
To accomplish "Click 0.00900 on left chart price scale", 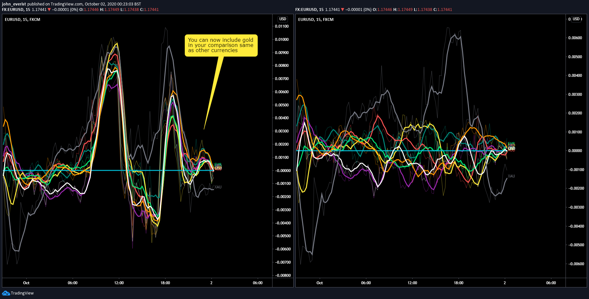I will 282,53.
